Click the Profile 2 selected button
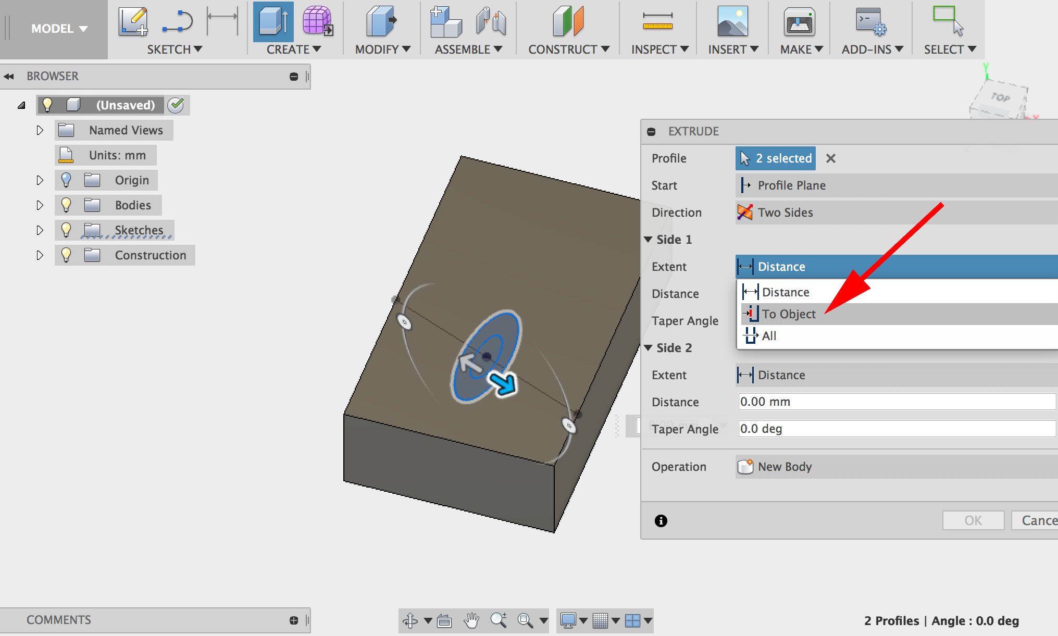The image size is (1058, 636). pos(776,158)
